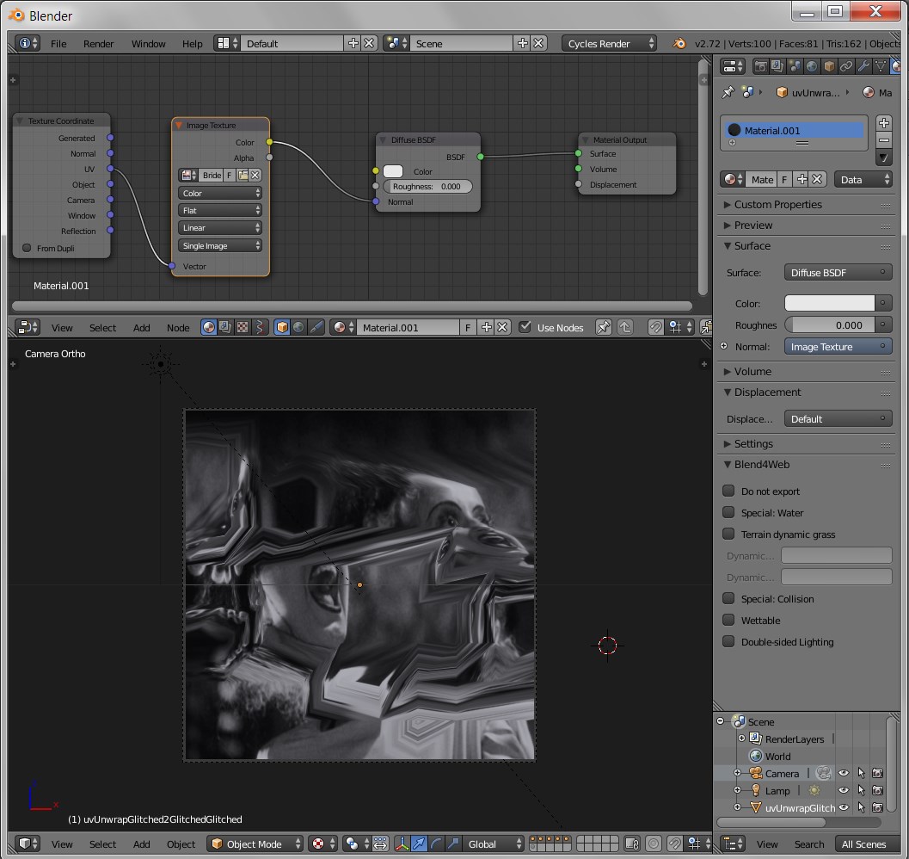Click the image browse icon in Image Texture node
This screenshot has width=909, height=859.
pyautogui.click(x=188, y=175)
